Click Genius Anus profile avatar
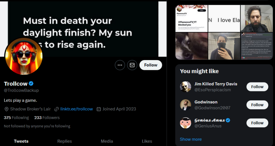 point(185,123)
